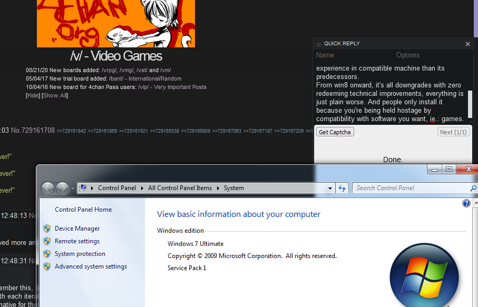
Task: Click the Windows 7 Ultimate edition text
Action: pyautogui.click(x=196, y=244)
